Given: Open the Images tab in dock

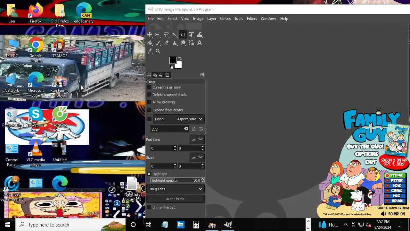Looking at the screenshot, I should click(x=167, y=75).
